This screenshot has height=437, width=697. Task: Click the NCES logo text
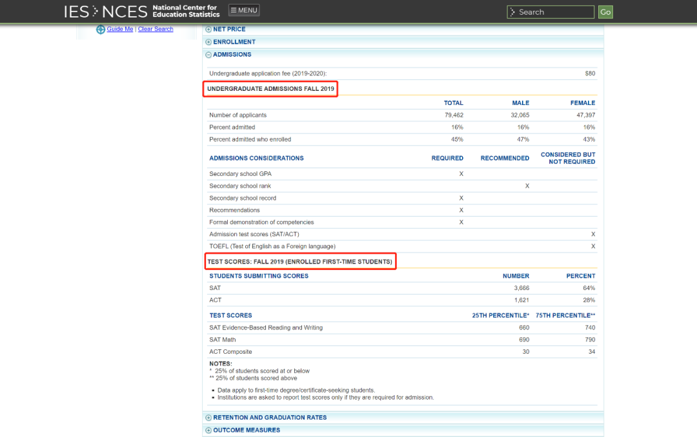[125, 12]
